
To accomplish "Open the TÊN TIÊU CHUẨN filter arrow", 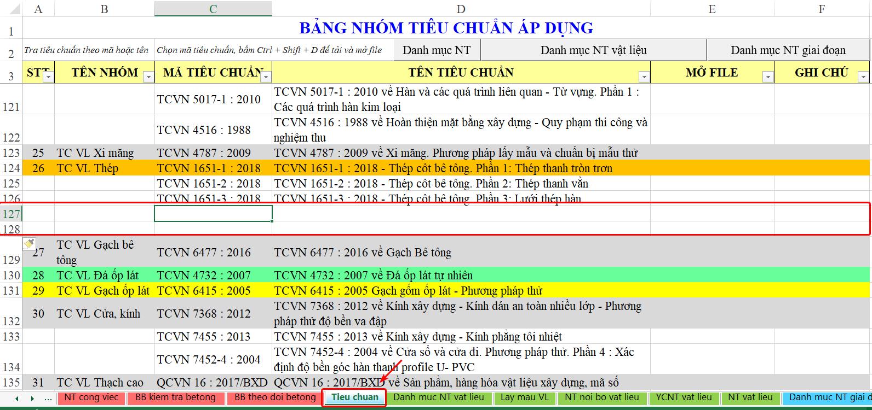I will point(644,77).
